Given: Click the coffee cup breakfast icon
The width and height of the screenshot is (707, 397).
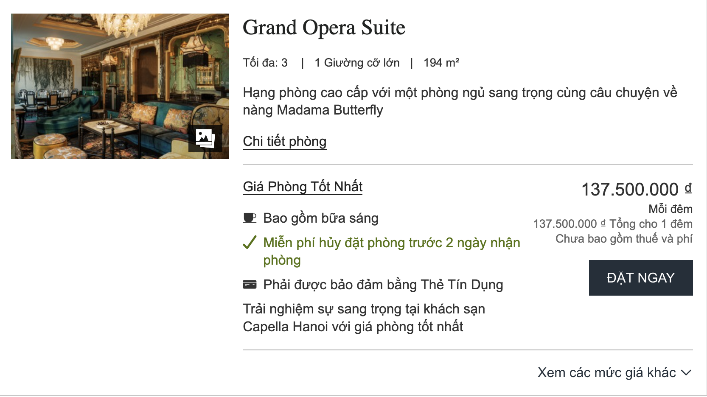Looking at the screenshot, I should [x=250, y=218].
